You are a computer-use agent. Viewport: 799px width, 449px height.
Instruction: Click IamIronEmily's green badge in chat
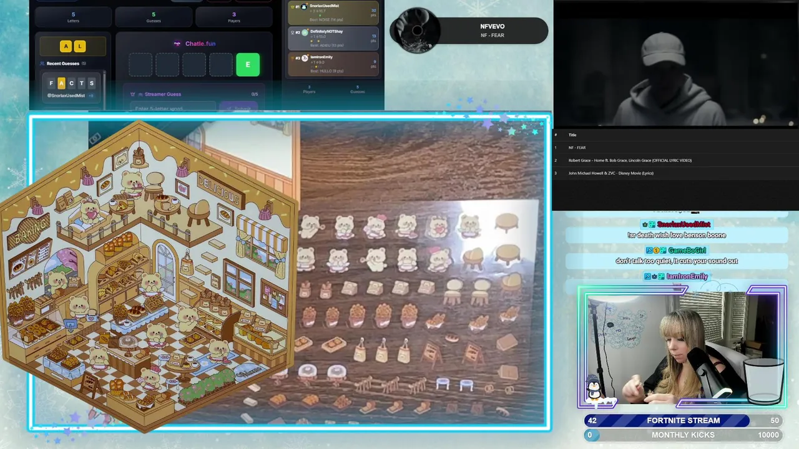661,276
